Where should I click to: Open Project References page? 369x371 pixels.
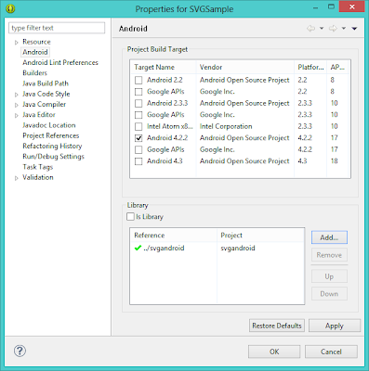(50, 135)
